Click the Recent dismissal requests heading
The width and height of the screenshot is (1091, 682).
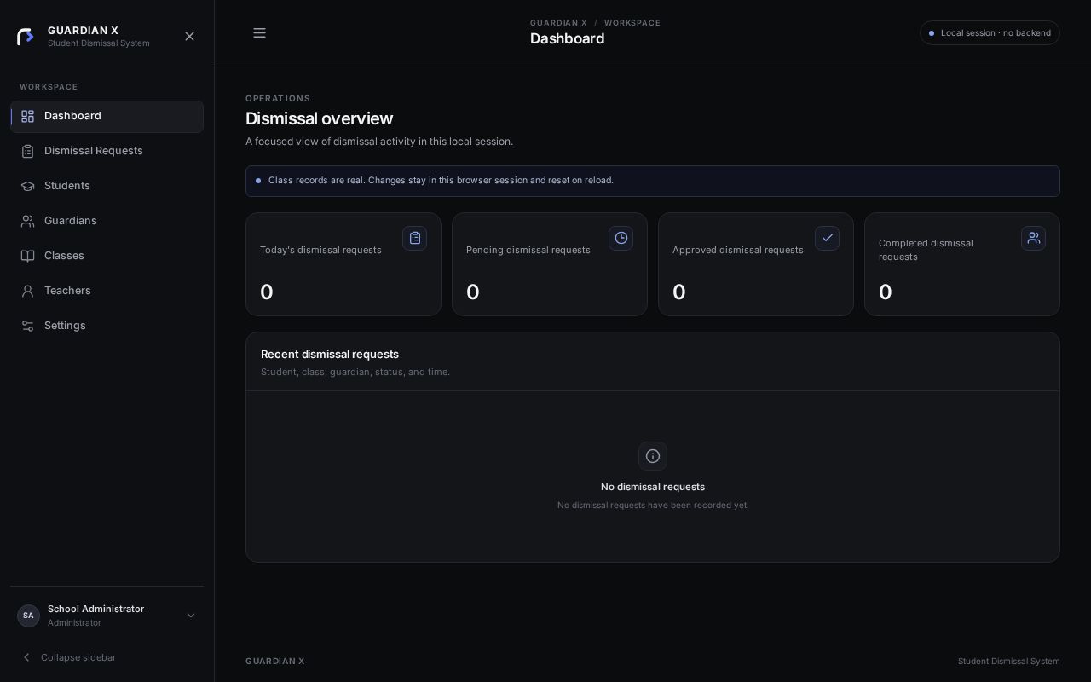coord(330,354)
